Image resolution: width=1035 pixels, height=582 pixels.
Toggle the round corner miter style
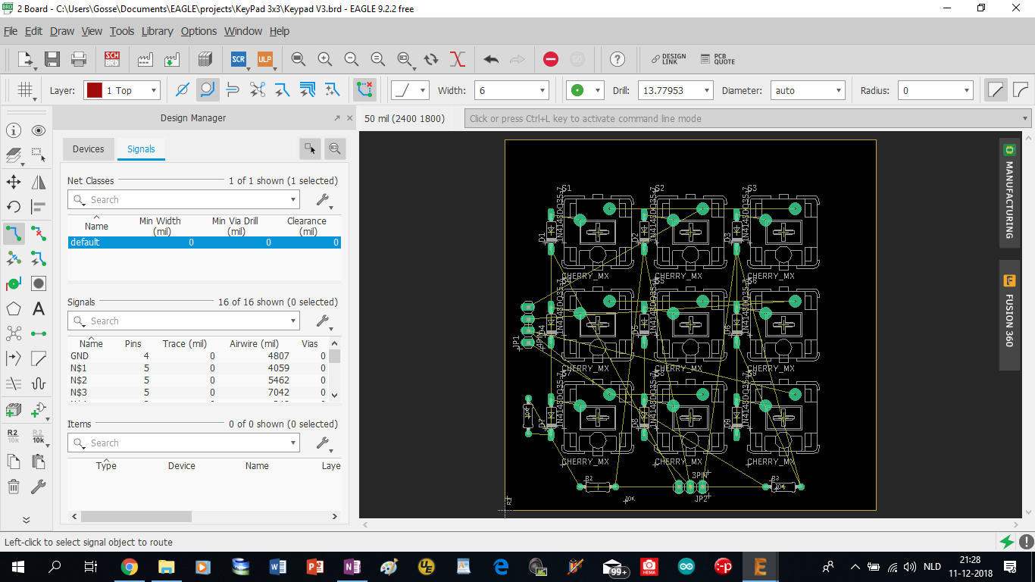point(1021,90)
